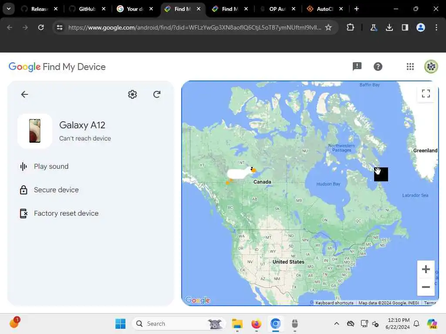Image resolution: width=446 pixels, height=334 pixels.
Task: Go back to the device list
Action: point(24,94)
